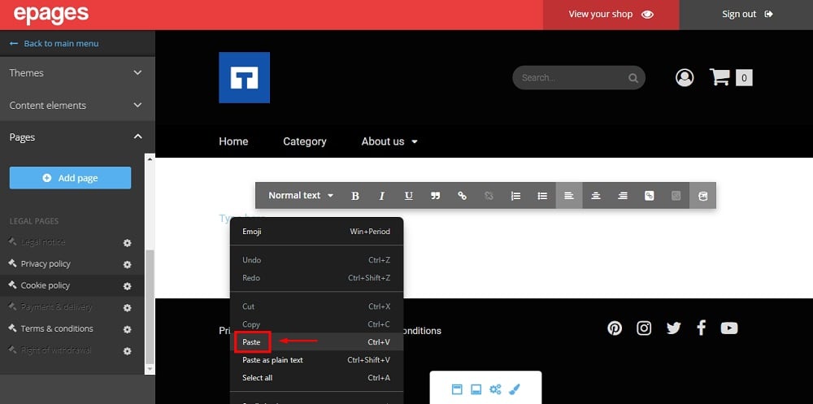Open the Normal text style dropdown
Image resolution: width=813 pixels, height=404 pixels.
(301, 196)
